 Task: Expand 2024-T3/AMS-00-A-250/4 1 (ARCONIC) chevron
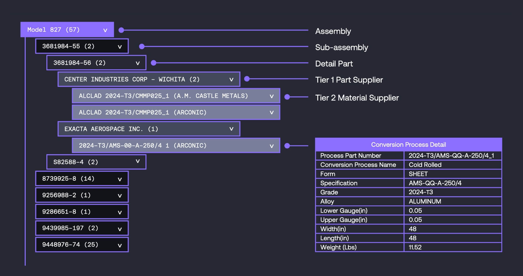click(x=272, y=146)
